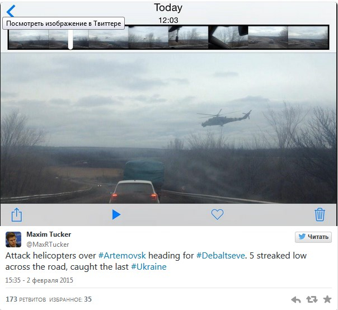Viewport: 338px width, 310px height.
Task: Click the reply arrow icon on the tweet
Action: point(296,299)
